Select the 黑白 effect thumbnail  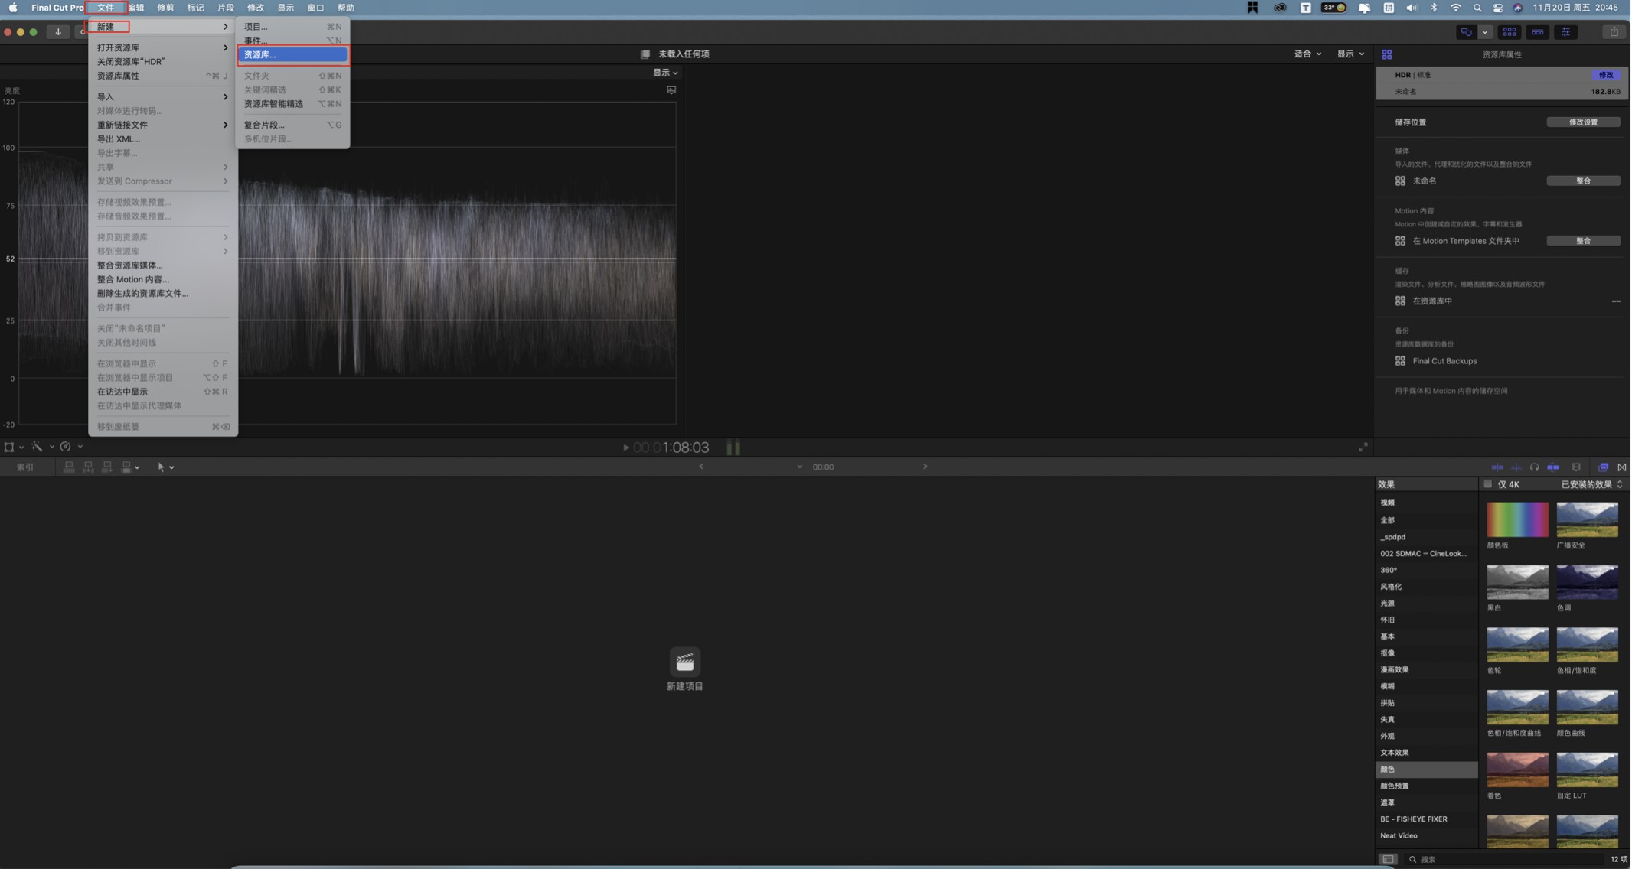(x=1517, y=582)
